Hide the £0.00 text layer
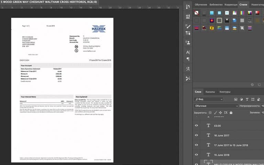This screenshot has height=165, width=264. point(197,125)
